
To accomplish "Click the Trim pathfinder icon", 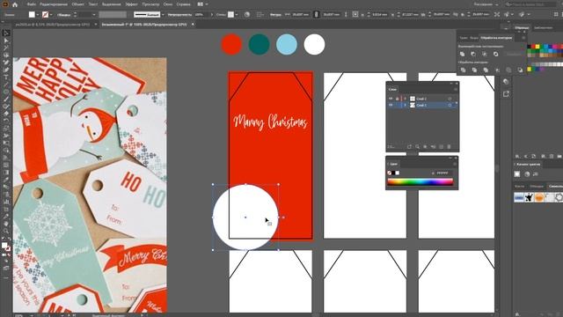I will pyautogui.click(x=474, y=70).
